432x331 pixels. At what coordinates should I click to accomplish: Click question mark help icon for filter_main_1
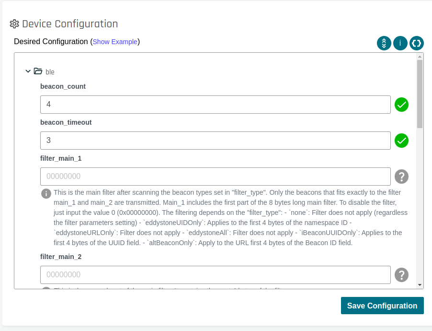point(401,177)
